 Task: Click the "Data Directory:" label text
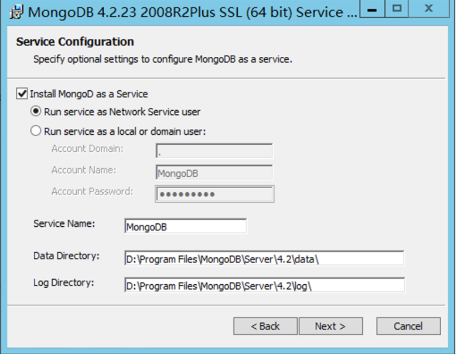[x=67, y=256]
